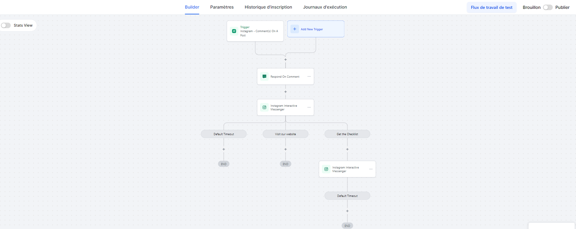Click the Publier label
Image resolution: width=576 pixels, height=229 pixels.
(562, 7)
